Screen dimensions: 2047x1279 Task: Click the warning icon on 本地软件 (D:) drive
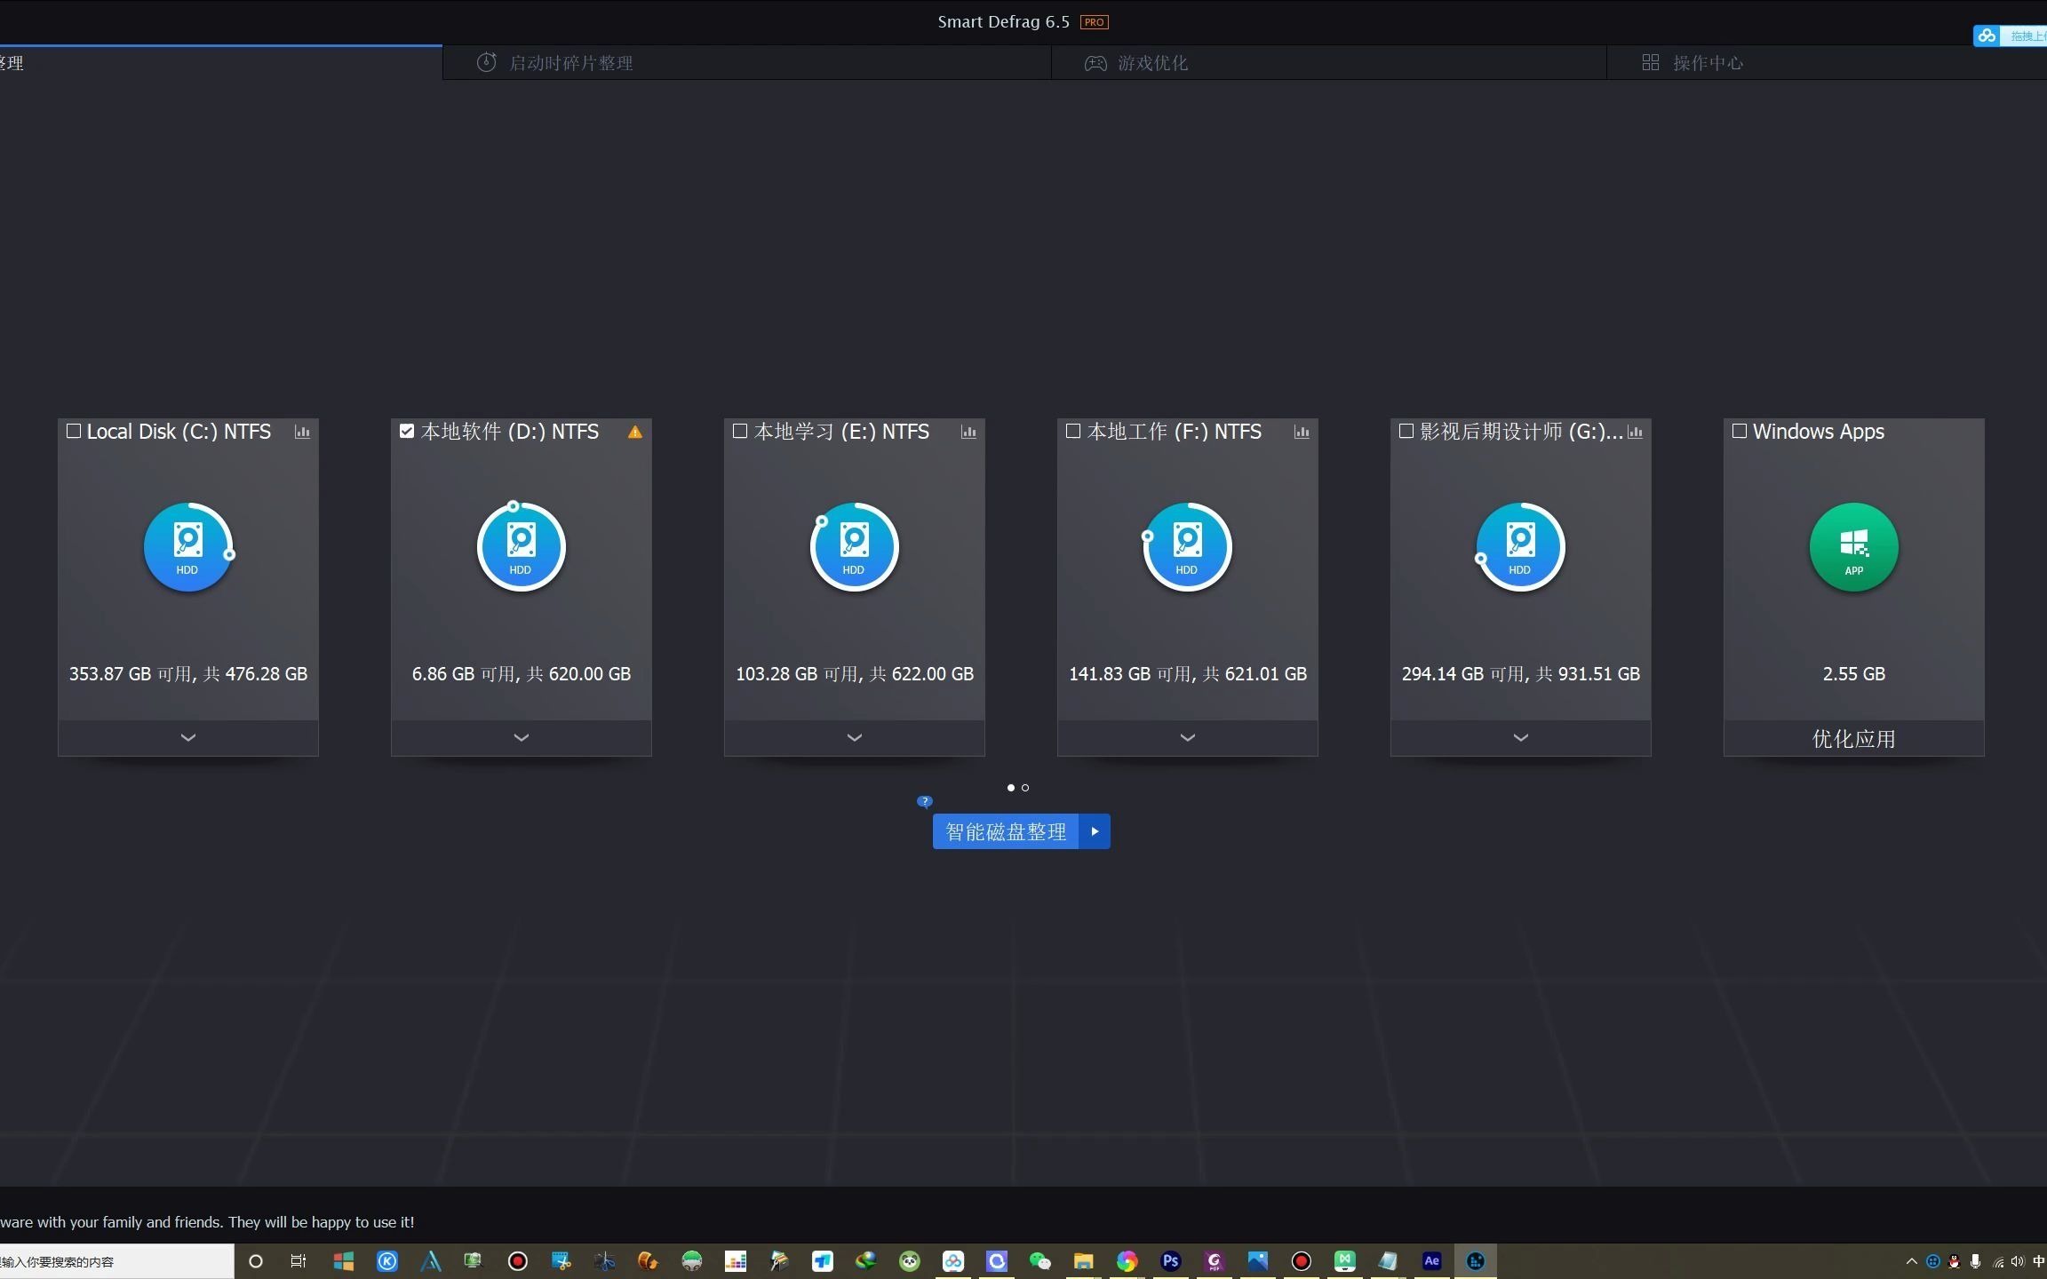coord(634,432)
